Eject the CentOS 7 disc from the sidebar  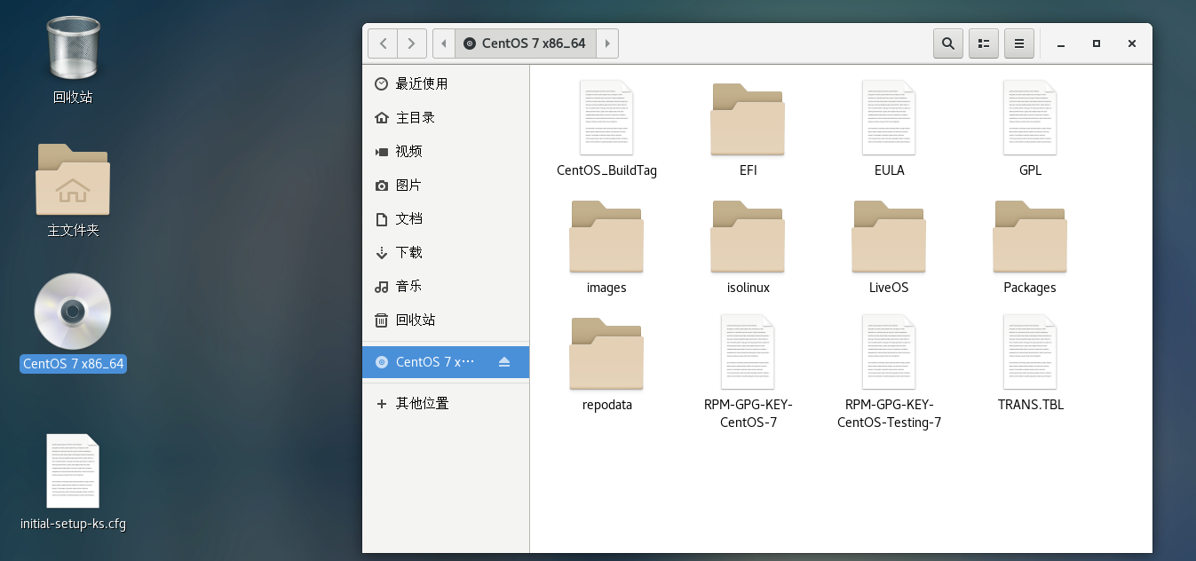(506, 362)
